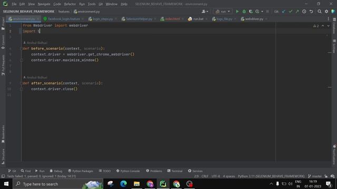Open the File menu
337x189 pixels.
point(14,4)
